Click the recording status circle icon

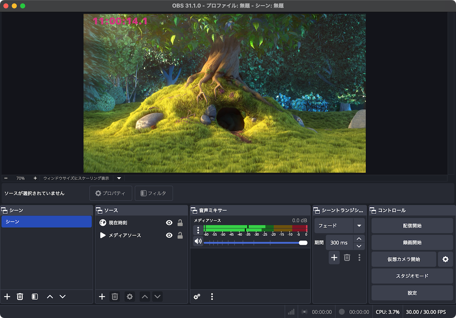(342, 312)
